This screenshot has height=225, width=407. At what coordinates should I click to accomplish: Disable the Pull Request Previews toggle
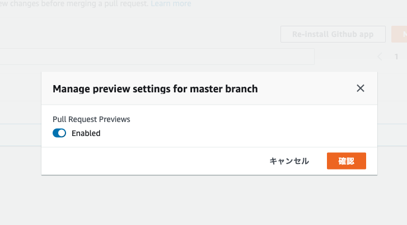pyautogui.click(x=59, y=133)
